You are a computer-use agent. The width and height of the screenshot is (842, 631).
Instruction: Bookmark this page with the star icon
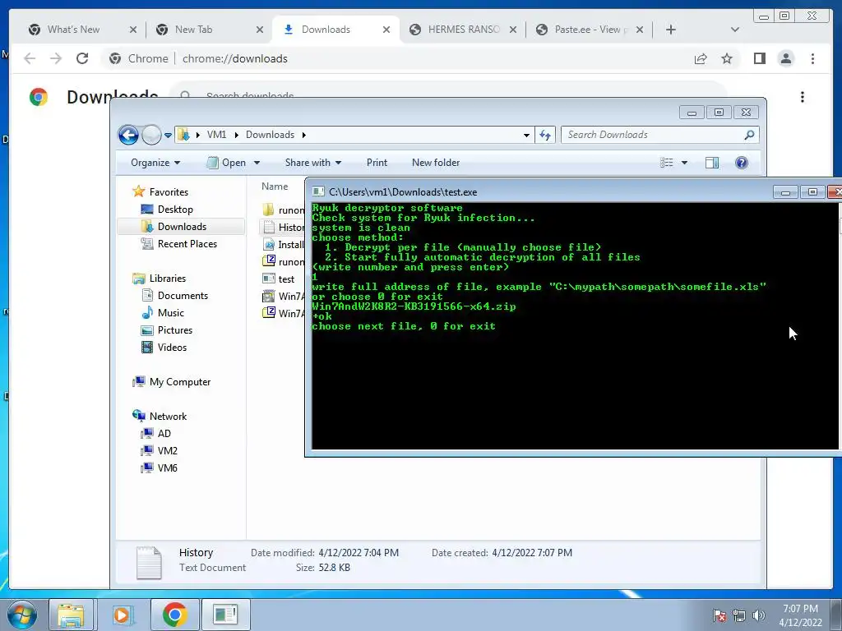pyautogui.click(x=727, y=58)
